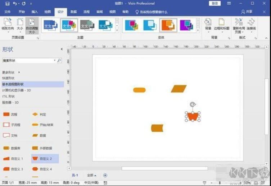Select the 判定 diamond shape stencil
The image size is (271, 186).
(x=35, y=114)
